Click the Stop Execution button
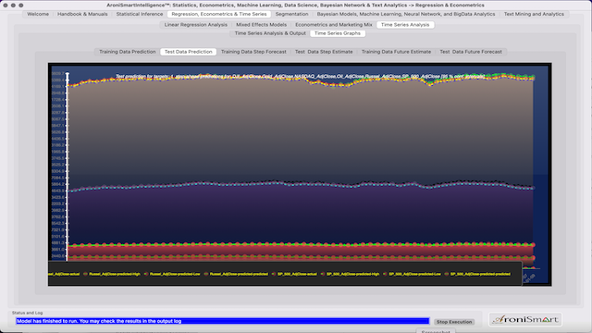592x333 pixels. pos(454,322)
